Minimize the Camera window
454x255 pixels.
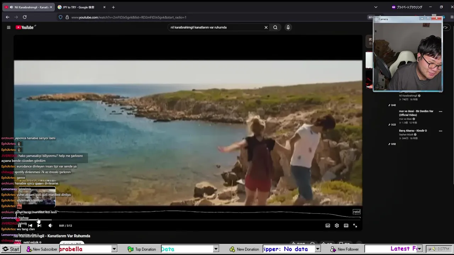click(422, 18)
